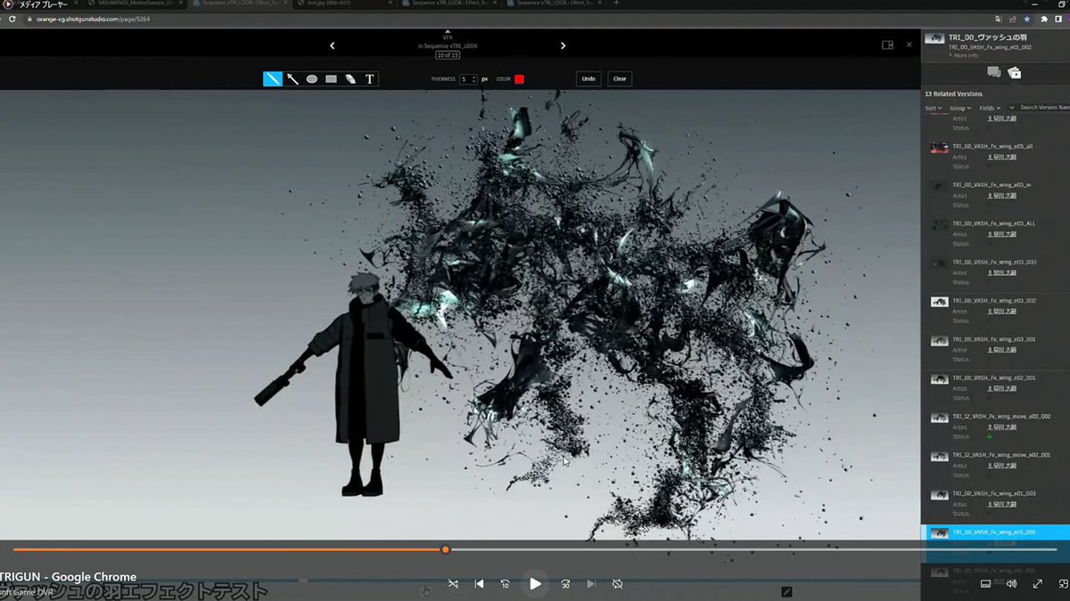Click the media player seek bar handle
Viewport: 1070px width, 601px height.
(445, 549)
